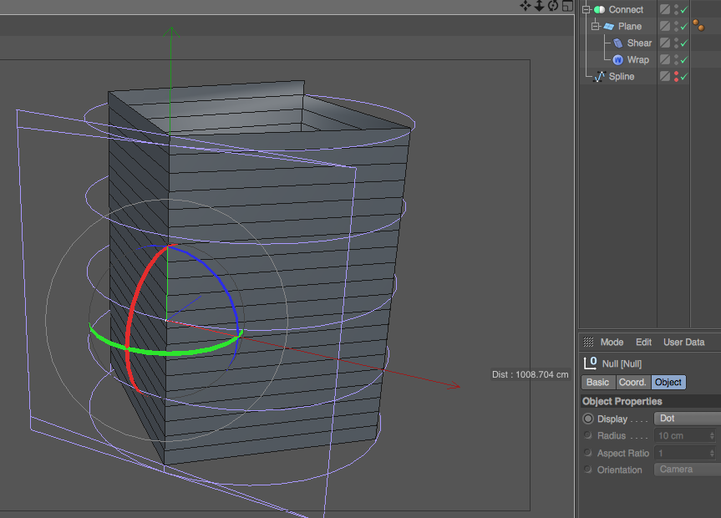Switch to the Basic tab
The width and height of the screenshot is (721, 518).
point(597,383)
